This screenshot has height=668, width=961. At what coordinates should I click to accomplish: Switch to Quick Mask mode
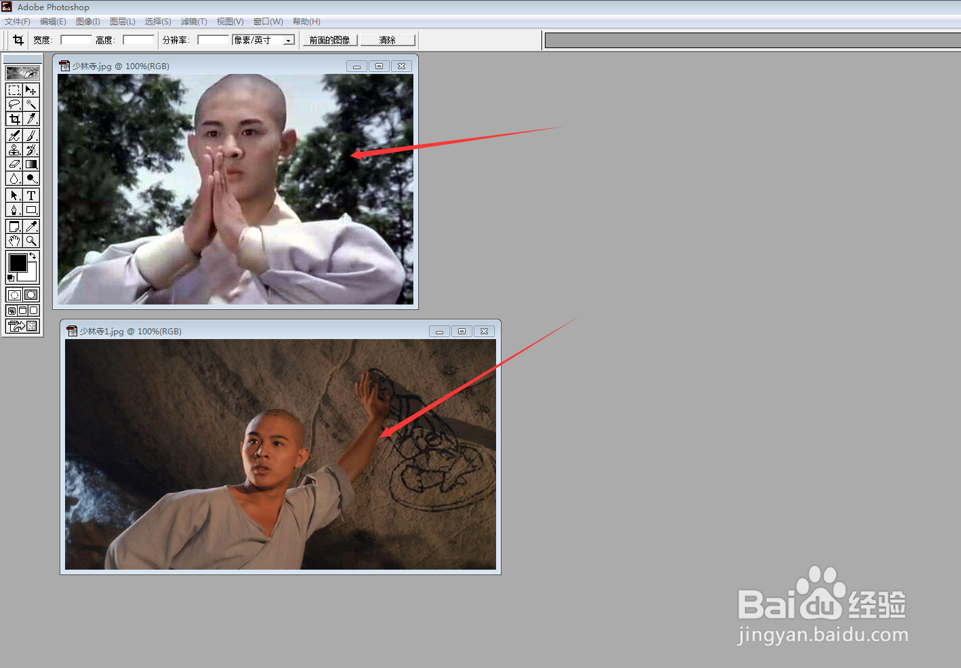(x=31, y=295)
